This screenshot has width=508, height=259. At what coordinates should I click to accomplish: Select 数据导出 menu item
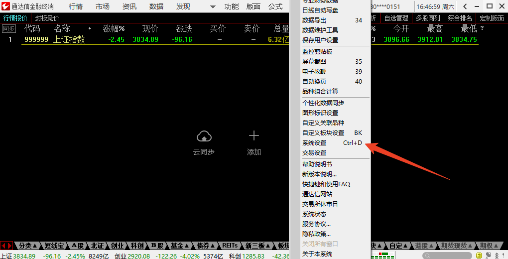click(x=330, y=20)
